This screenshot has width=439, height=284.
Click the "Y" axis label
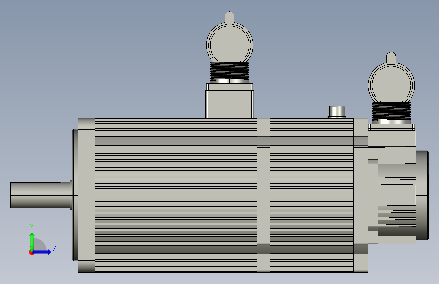point(32,227)
